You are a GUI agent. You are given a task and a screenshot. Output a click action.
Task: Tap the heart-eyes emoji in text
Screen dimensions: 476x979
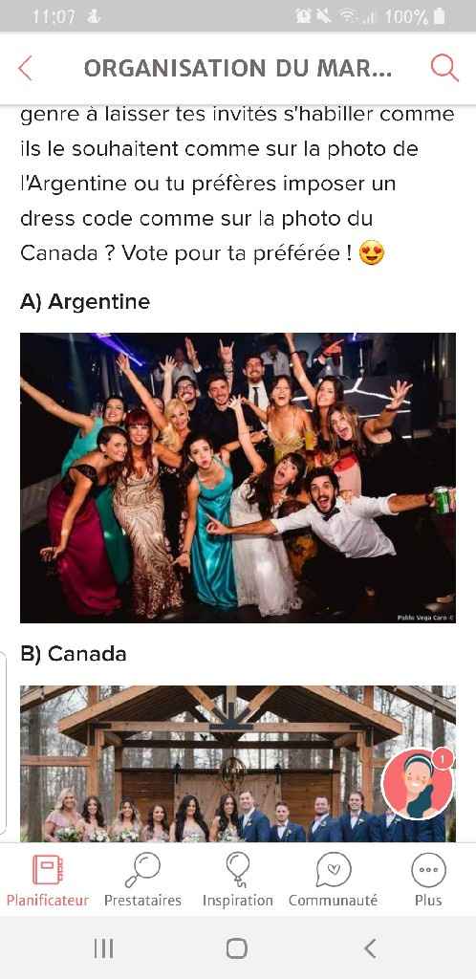(372, 253)
